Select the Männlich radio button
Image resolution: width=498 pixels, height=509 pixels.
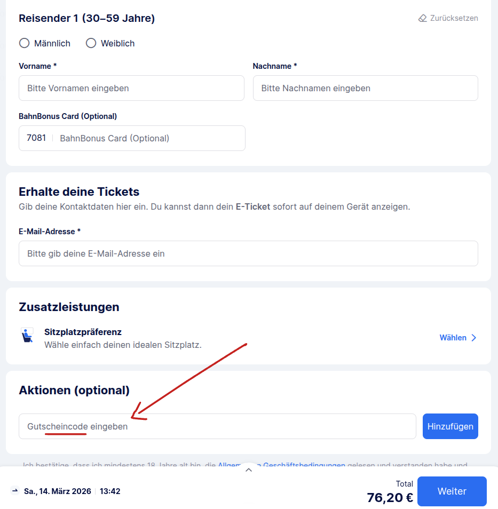point(24,43)
